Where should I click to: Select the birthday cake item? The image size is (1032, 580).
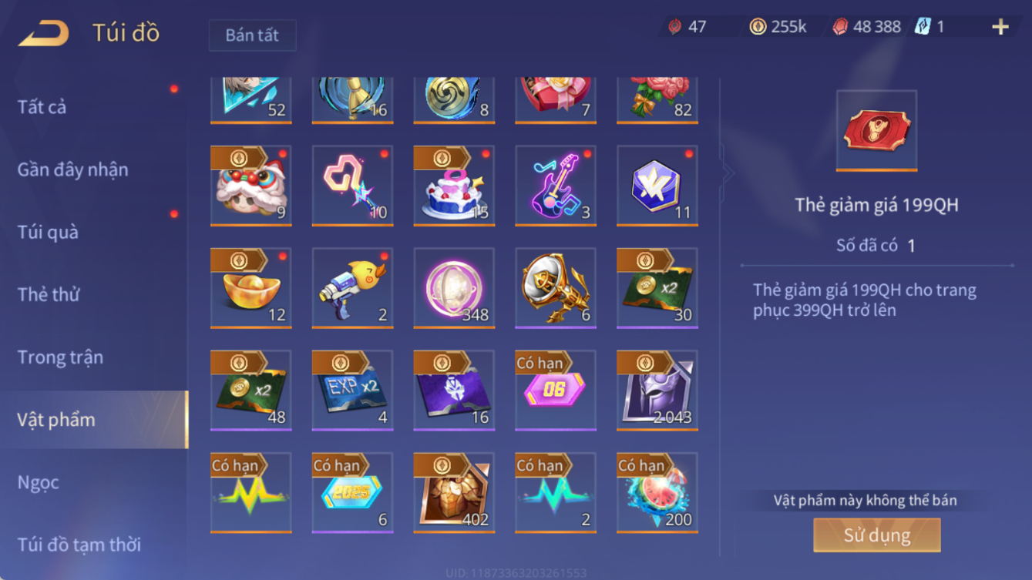454,186
